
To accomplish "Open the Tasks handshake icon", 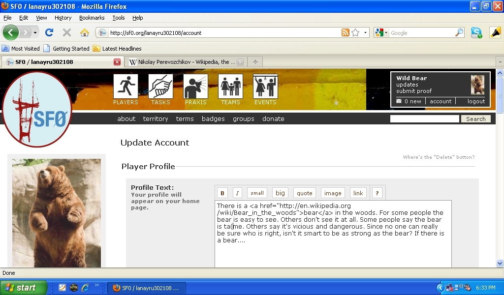I will click(160, 87).
